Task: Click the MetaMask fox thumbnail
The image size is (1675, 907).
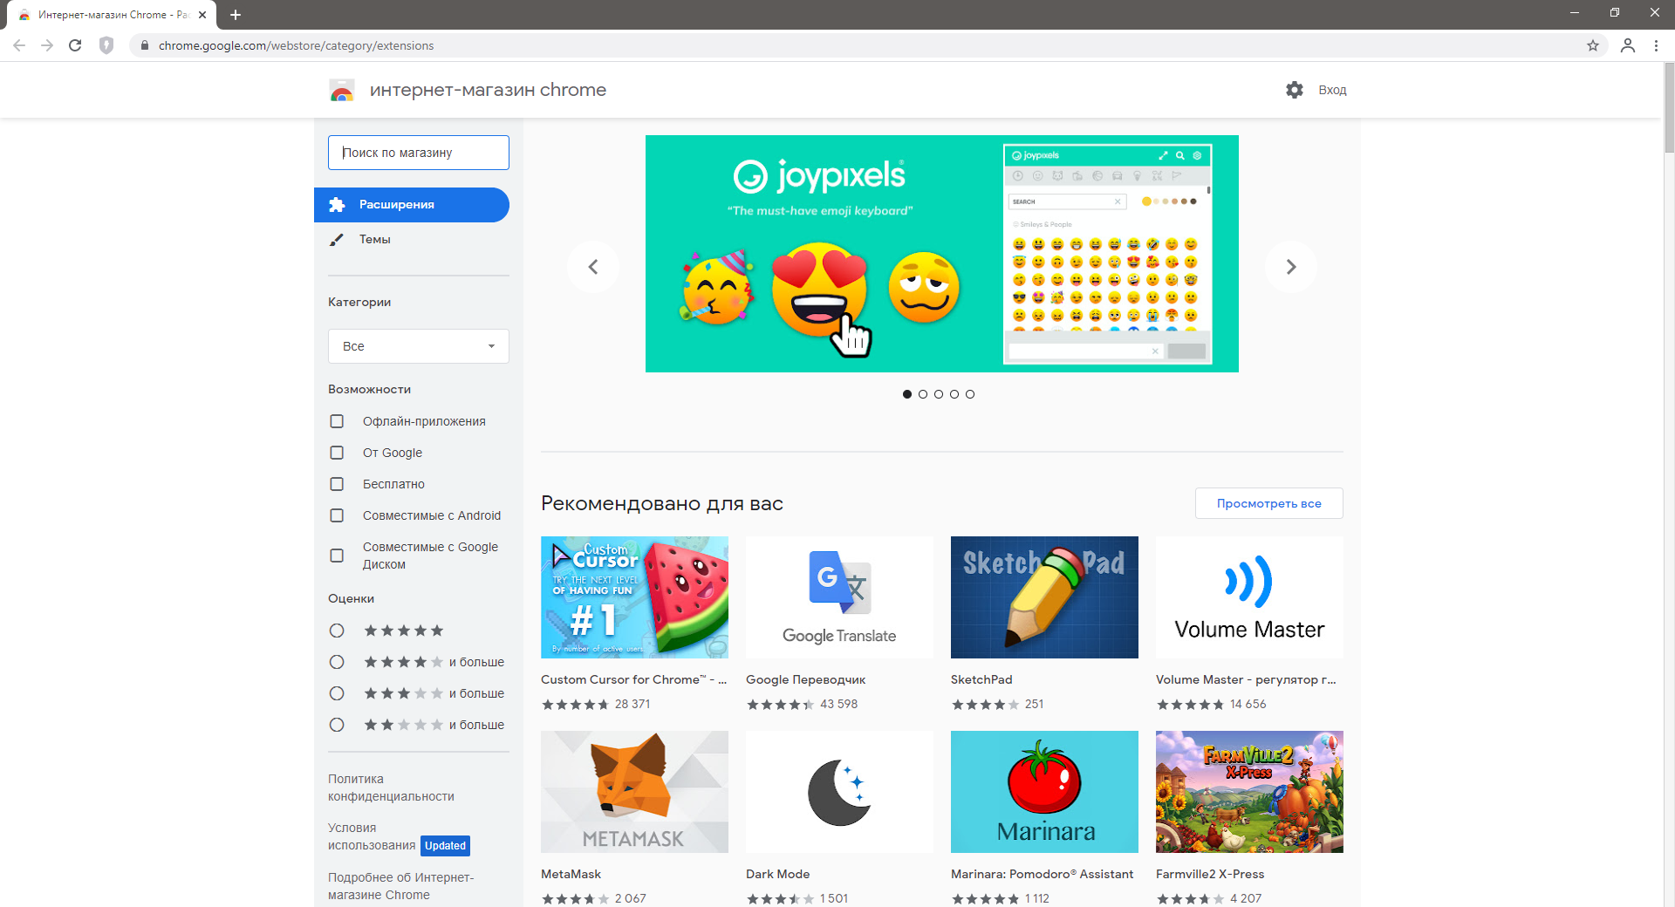Action: [x=634, y=792]
